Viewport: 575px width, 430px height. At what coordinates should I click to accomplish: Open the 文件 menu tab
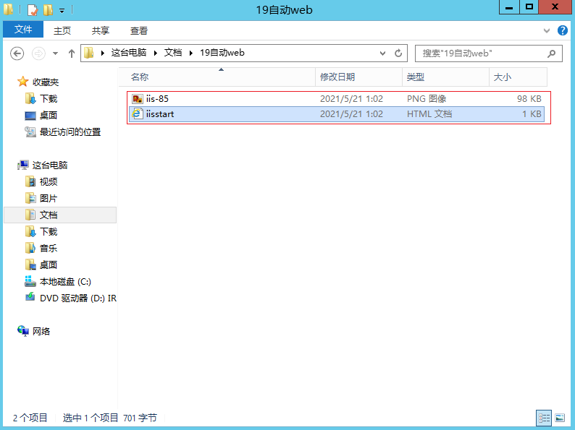tap(23, 30)
